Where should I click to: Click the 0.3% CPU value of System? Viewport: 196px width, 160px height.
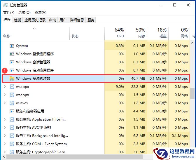point(120,46)
